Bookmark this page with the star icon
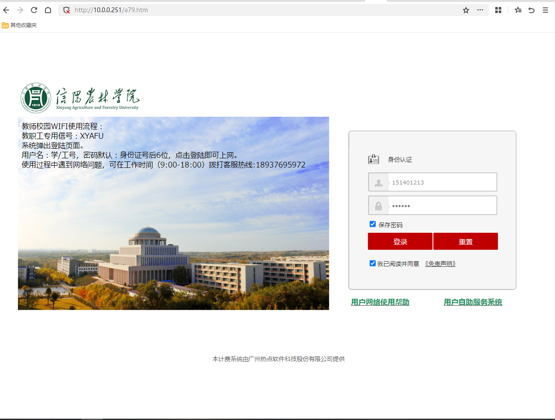This screenshot has height=420, width=555. [x=466, y=10]
